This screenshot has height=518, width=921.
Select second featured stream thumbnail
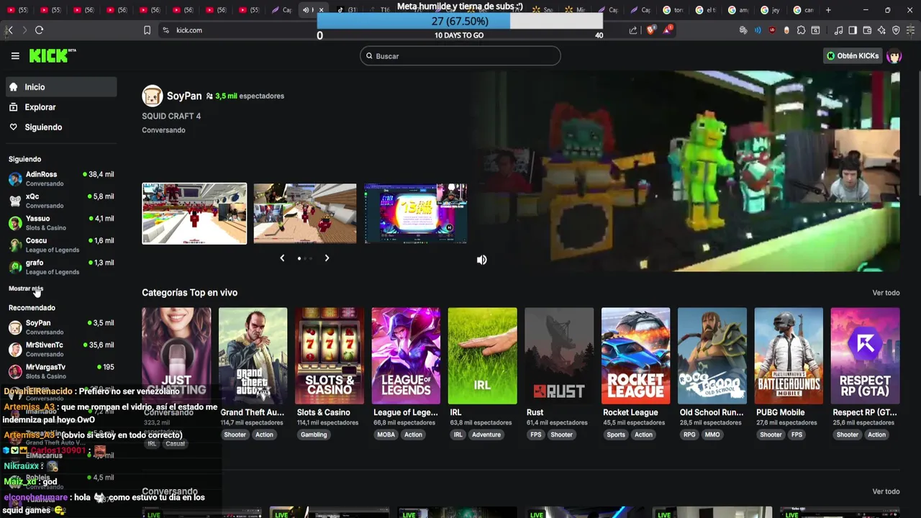click(x=305, y=214)
